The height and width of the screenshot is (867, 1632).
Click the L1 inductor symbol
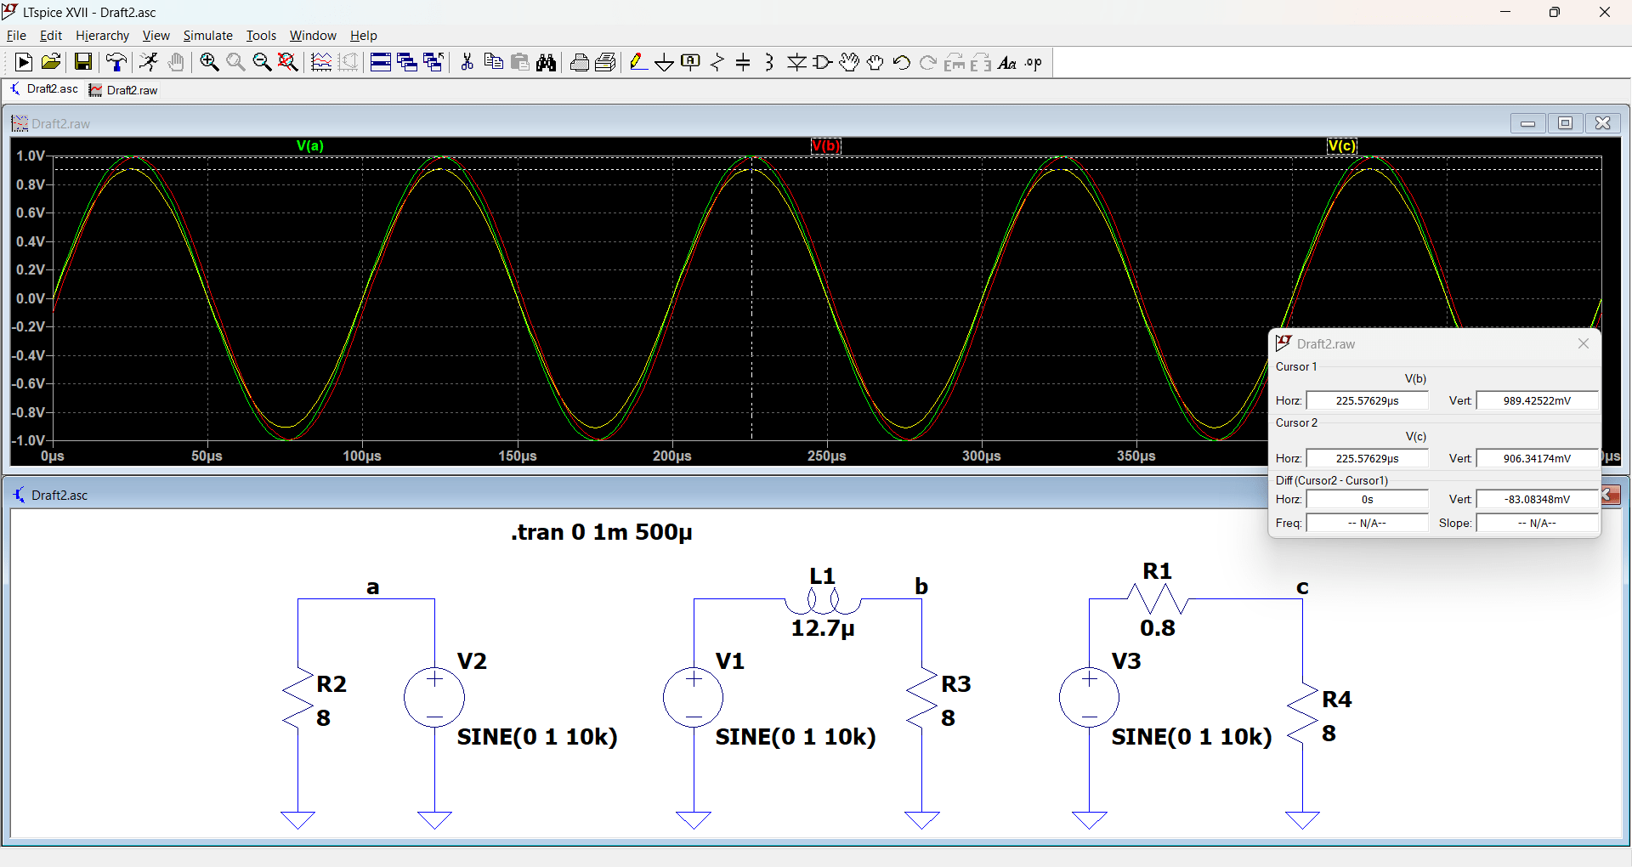pos(823,601)
